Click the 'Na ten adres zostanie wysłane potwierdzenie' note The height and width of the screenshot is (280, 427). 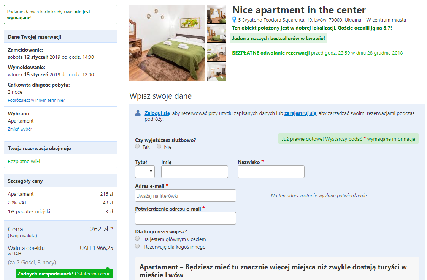[x=319, y=195]
